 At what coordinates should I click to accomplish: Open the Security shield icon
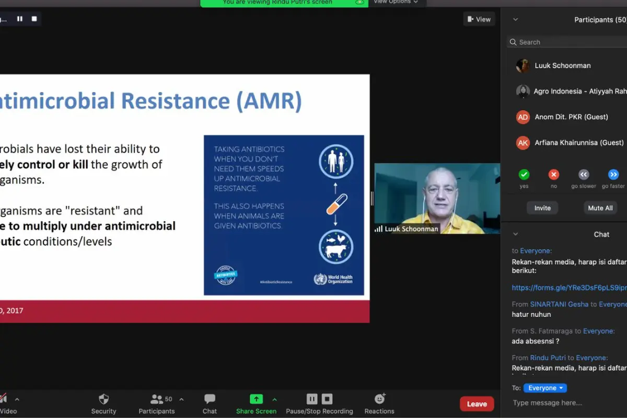103,399
